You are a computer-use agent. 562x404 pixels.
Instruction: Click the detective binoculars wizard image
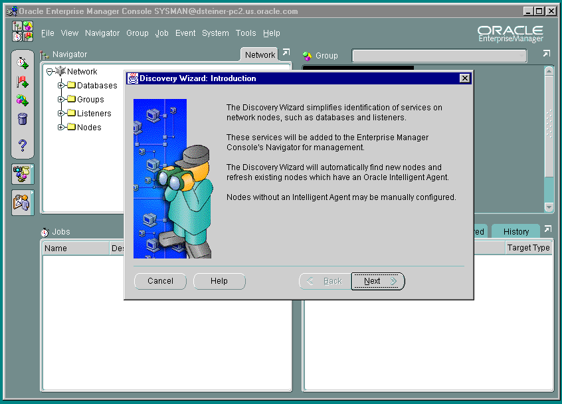(x=173, y=179)
